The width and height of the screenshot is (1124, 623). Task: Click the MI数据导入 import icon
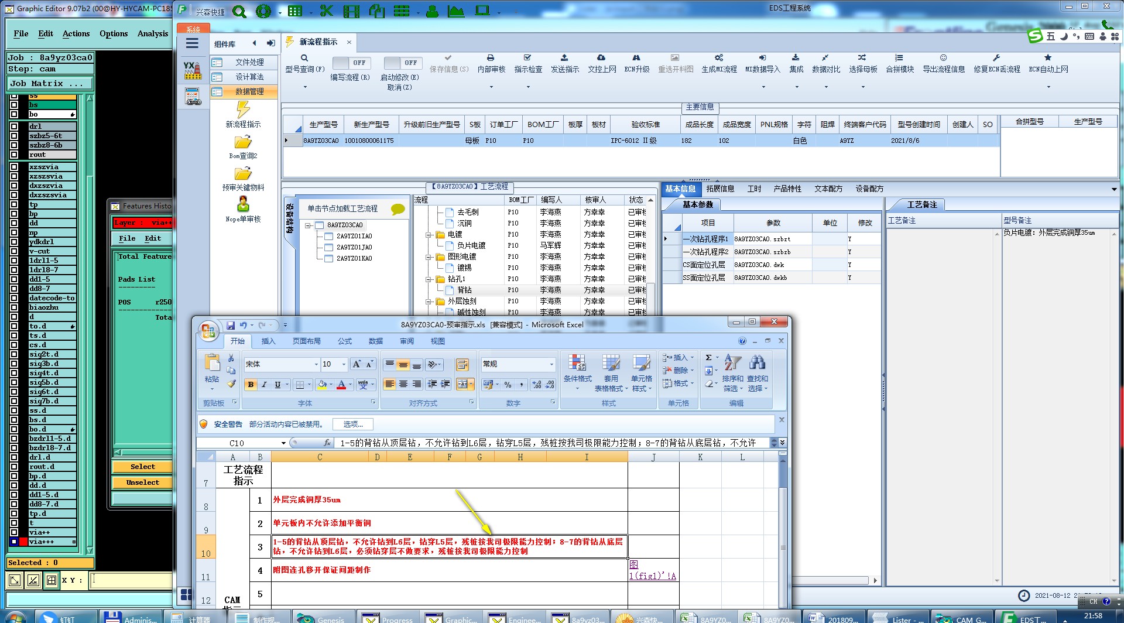pyautogui.click(x=762, y=58)
